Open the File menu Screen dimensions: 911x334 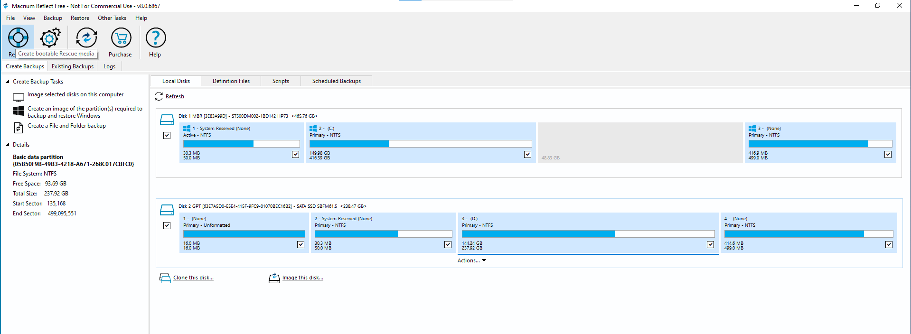[10, 18]
